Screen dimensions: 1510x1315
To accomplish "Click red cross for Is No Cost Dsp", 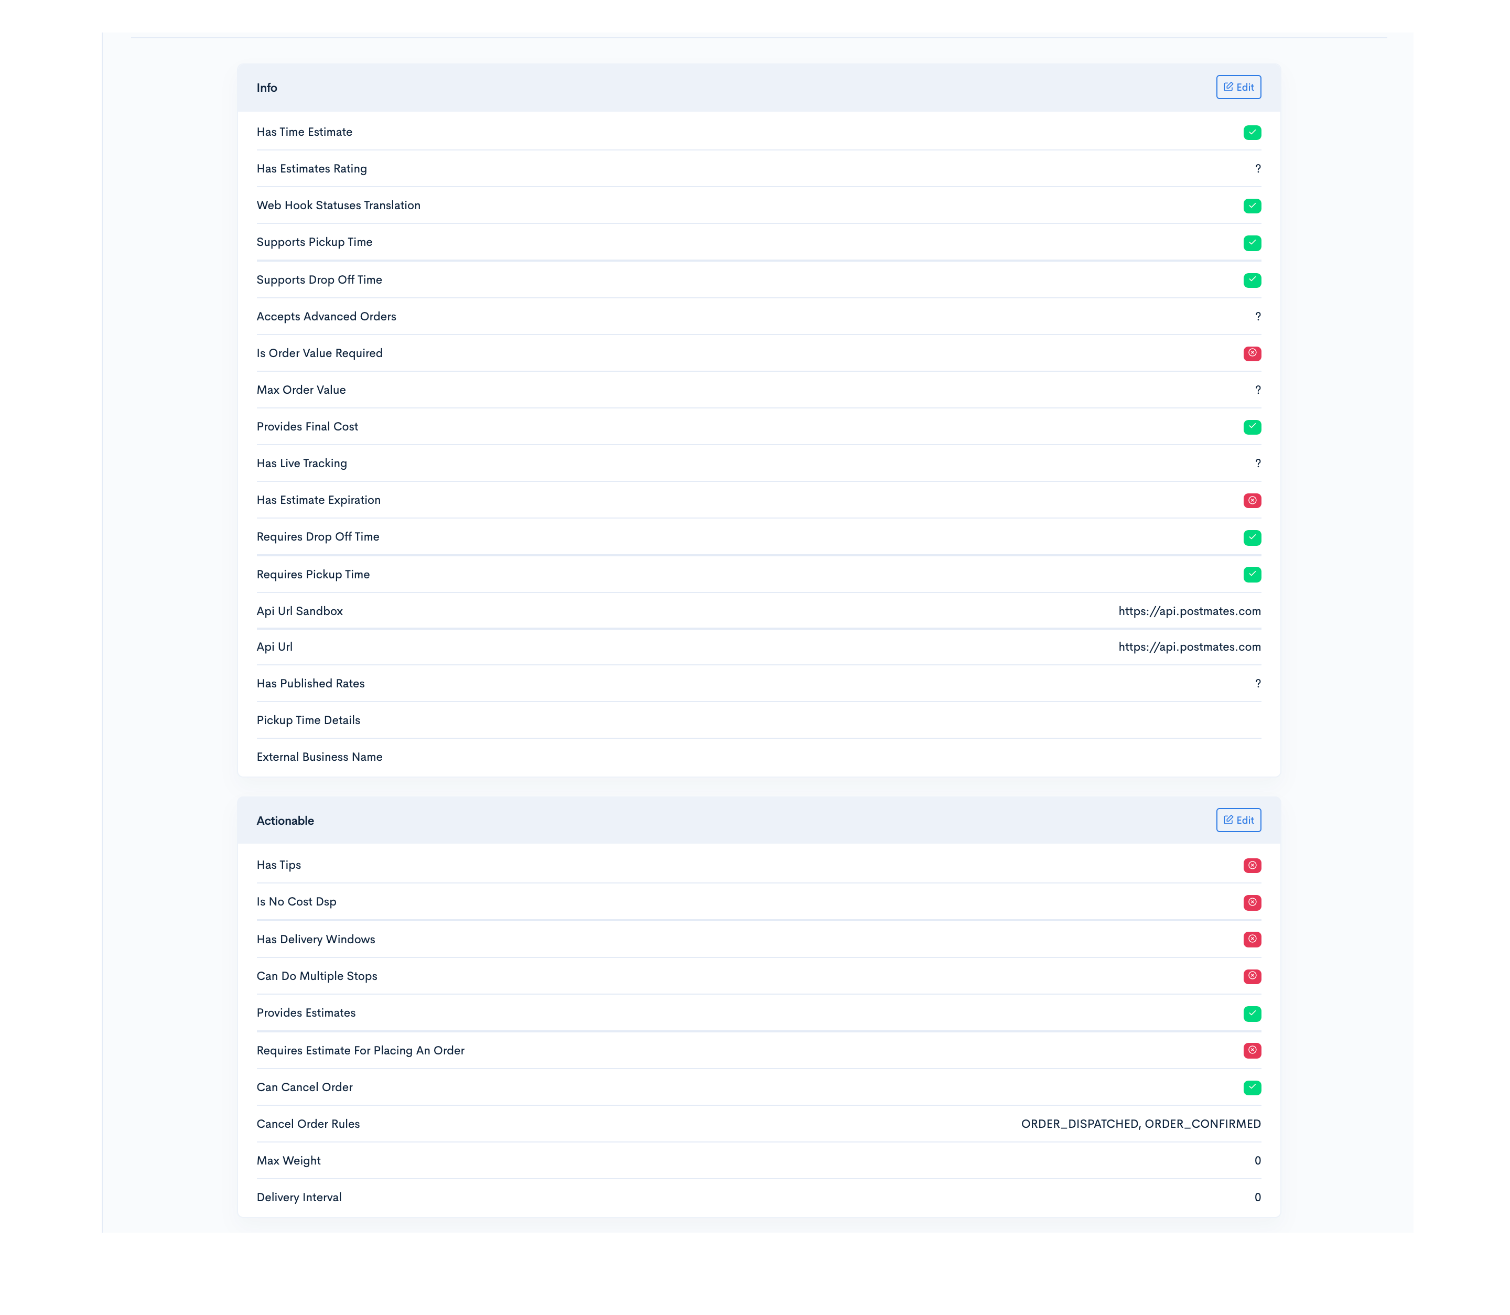I will 1252,902.
